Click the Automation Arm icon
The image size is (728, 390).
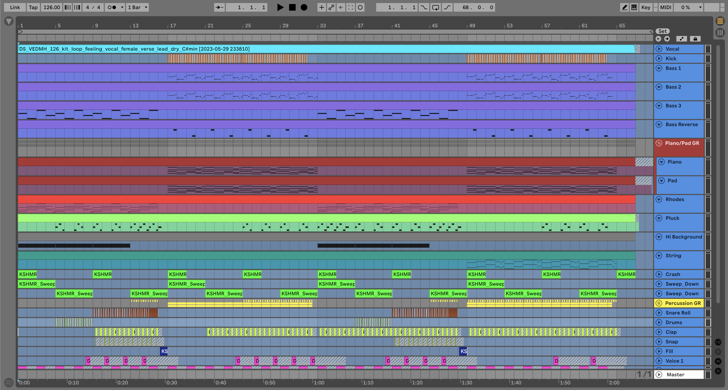pos(331,7)
